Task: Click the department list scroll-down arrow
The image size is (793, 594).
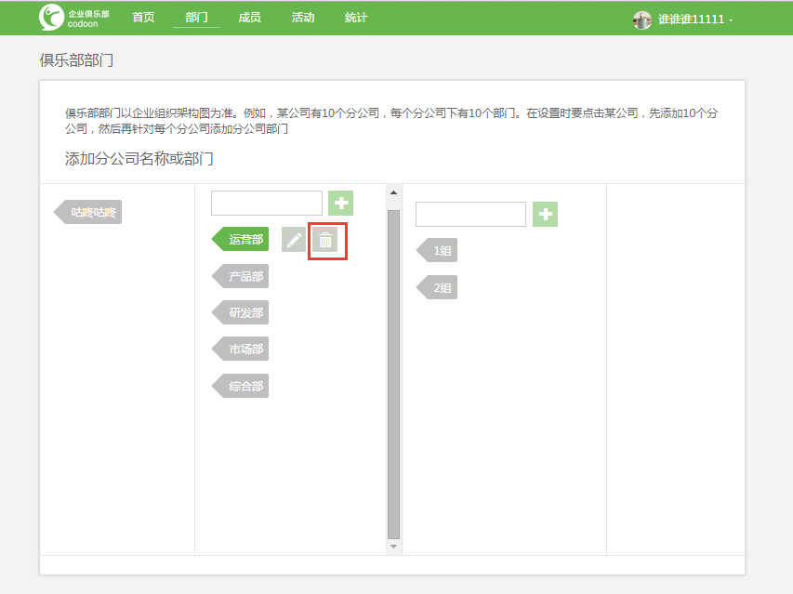Action: click(393, 547)
